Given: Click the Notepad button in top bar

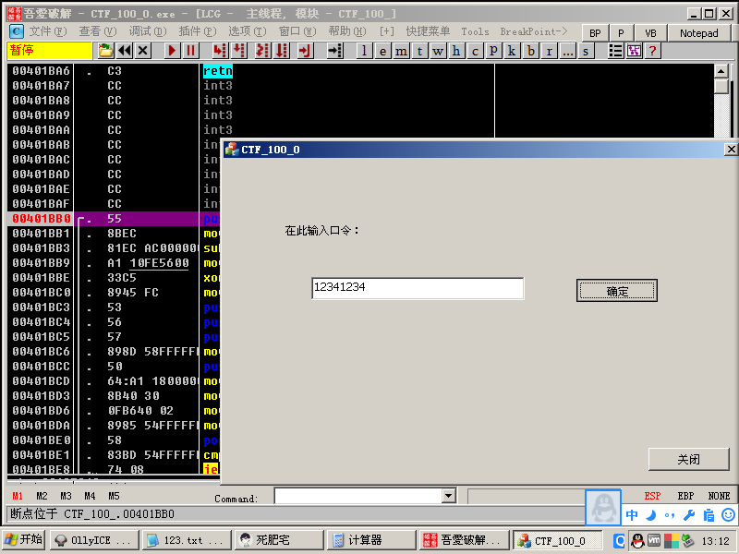Looking at the screenshot, I should click(x=698, y=33).
